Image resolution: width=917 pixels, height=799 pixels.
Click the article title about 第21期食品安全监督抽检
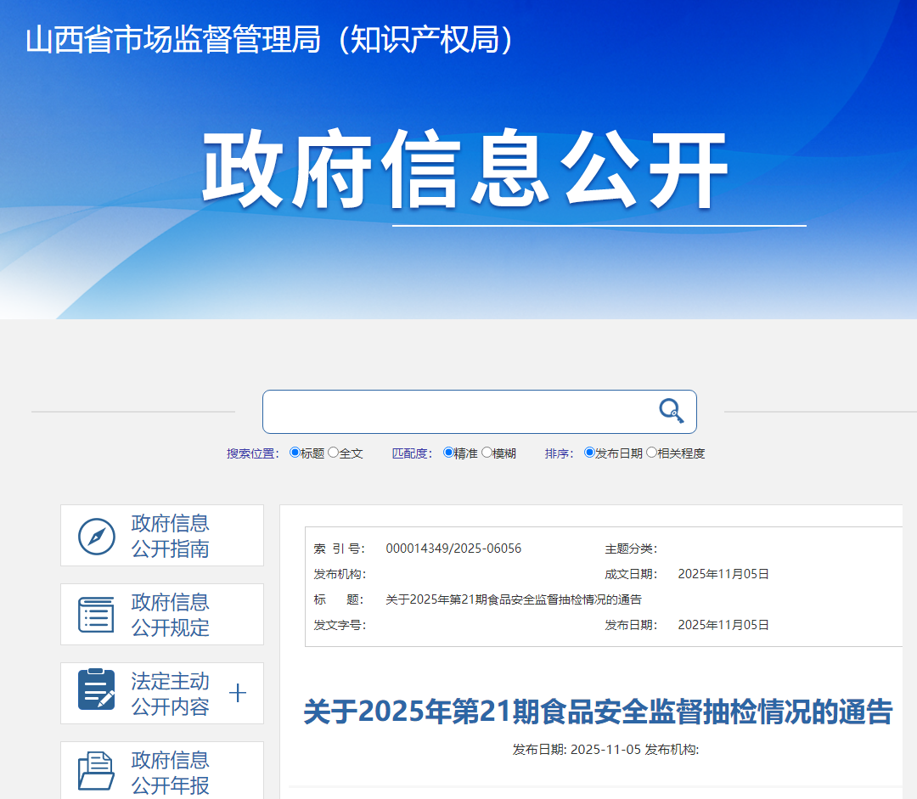[x=598, y=712]
